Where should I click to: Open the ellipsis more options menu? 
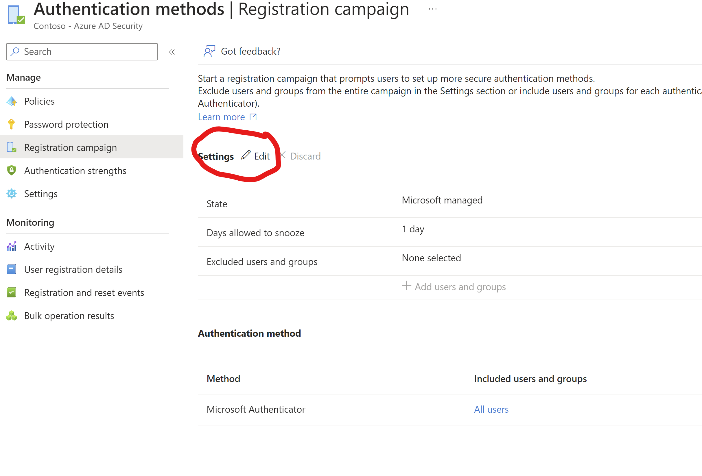432,9
